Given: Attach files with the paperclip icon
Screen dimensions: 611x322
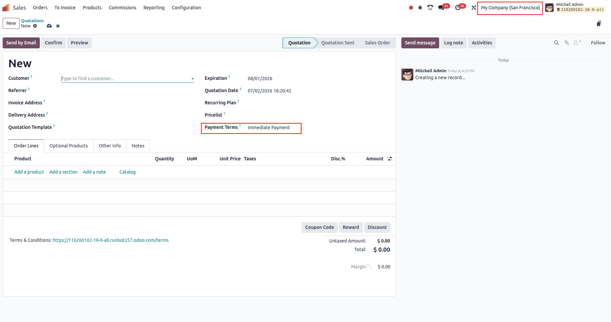Looking at the screenshot, I should 567,43.
